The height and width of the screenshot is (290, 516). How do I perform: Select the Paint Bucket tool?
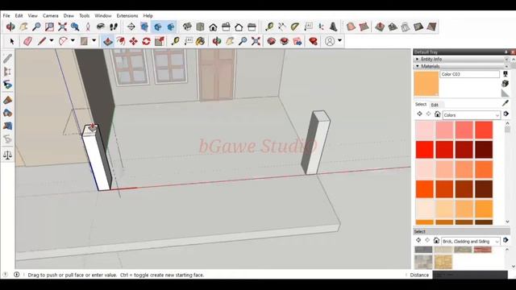[x=201, y=41]
